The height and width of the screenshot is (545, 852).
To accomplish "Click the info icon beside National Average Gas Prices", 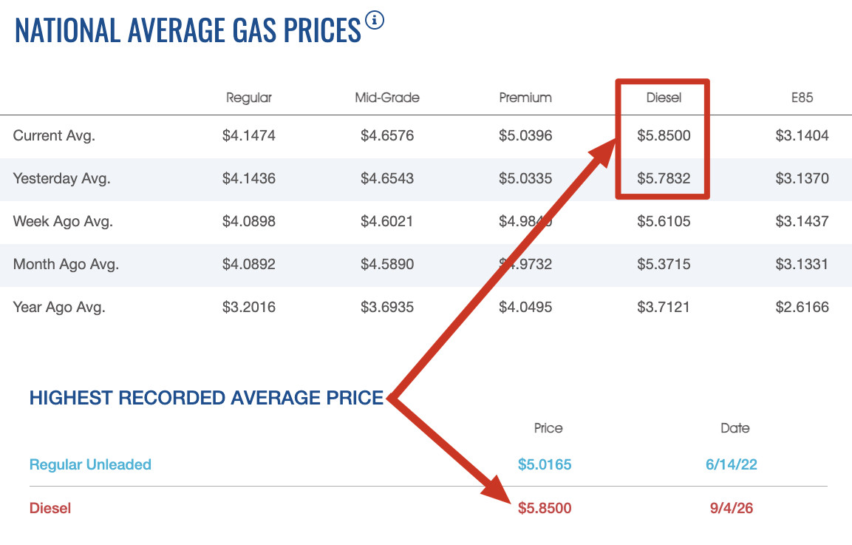I will pos(375,20).
